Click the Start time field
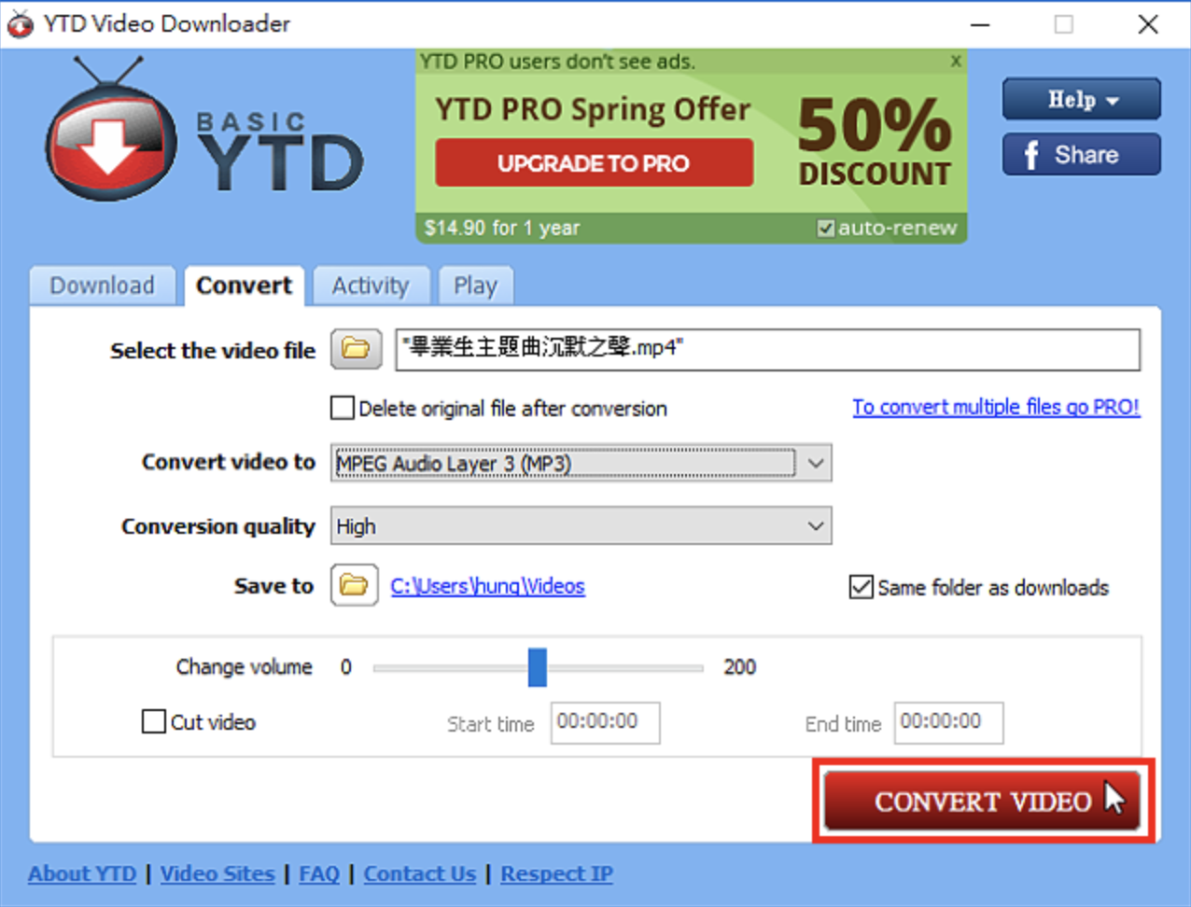The width and height of the screenshot is (1191, 907). [x=605, y=722]
